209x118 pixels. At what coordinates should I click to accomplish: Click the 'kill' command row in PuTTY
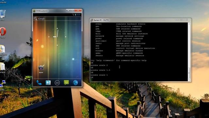(x=121, y=34)
